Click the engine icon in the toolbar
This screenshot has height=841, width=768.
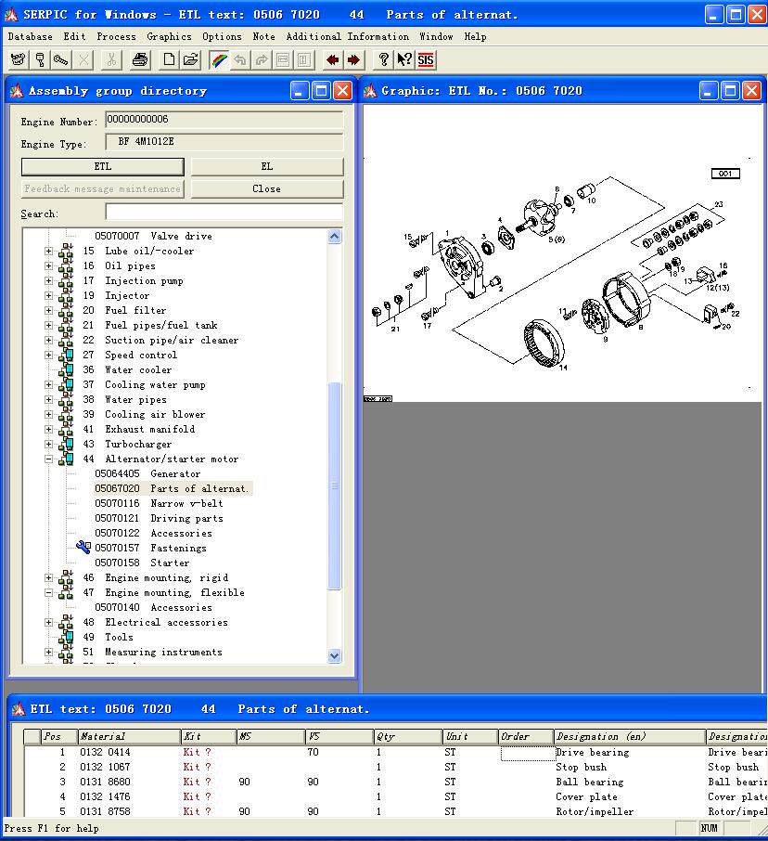click(x=18, y=59)
